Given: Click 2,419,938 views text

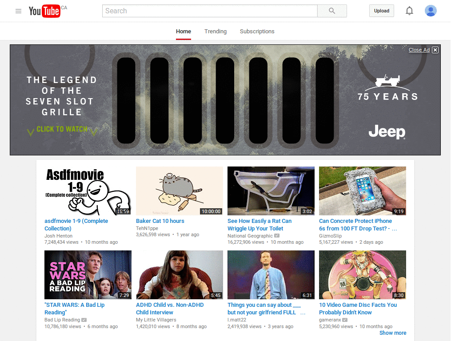Looking at the screenshot, I should pos(244,326).
